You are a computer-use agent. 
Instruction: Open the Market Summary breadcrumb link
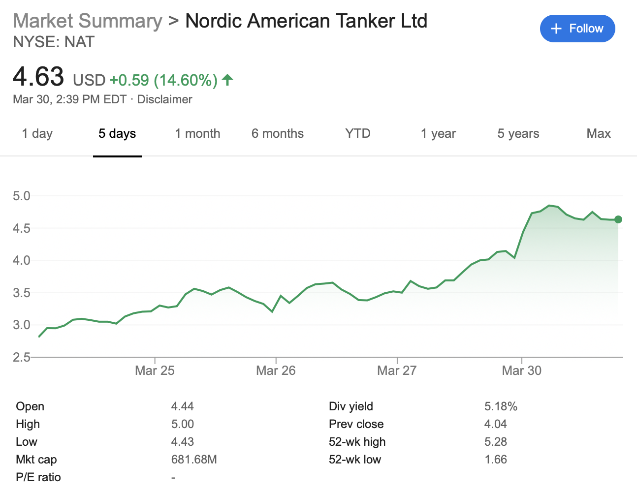tap(88, 21)
